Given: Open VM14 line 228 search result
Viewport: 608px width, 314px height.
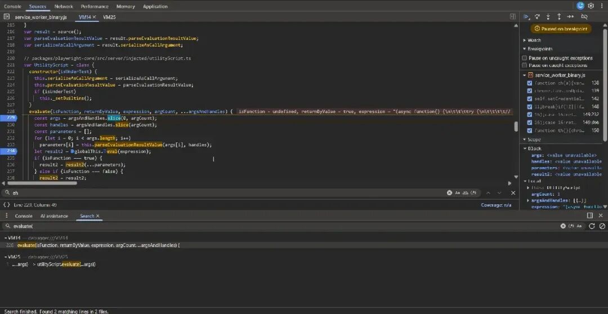Looking at the screenshot, I should [304, 245].
